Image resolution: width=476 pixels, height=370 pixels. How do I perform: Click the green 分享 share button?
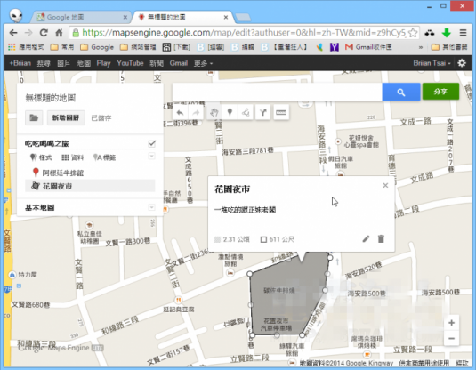click(440, 92)
